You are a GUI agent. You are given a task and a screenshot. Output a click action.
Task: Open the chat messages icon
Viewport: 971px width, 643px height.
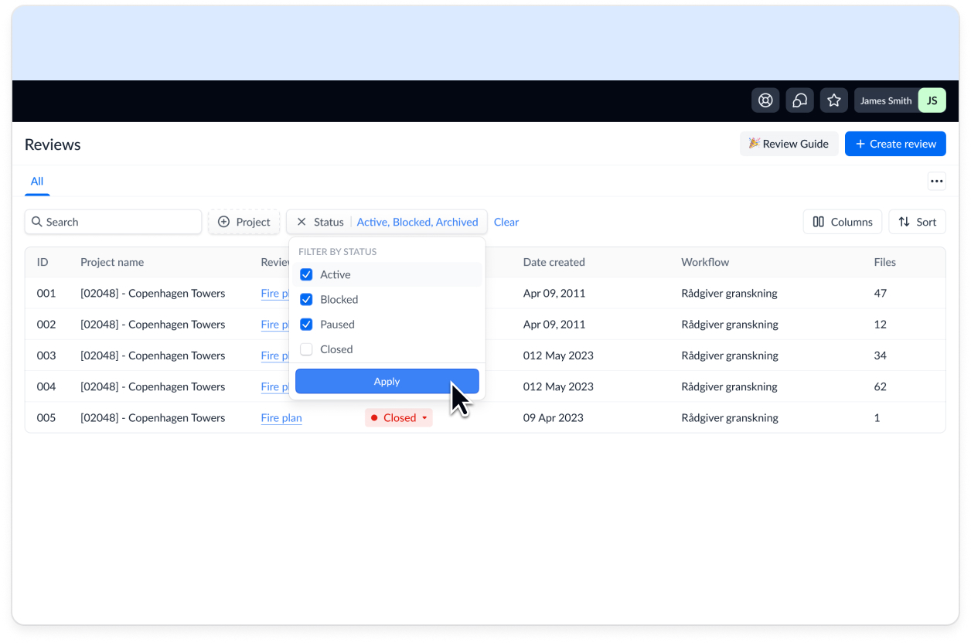799,100
